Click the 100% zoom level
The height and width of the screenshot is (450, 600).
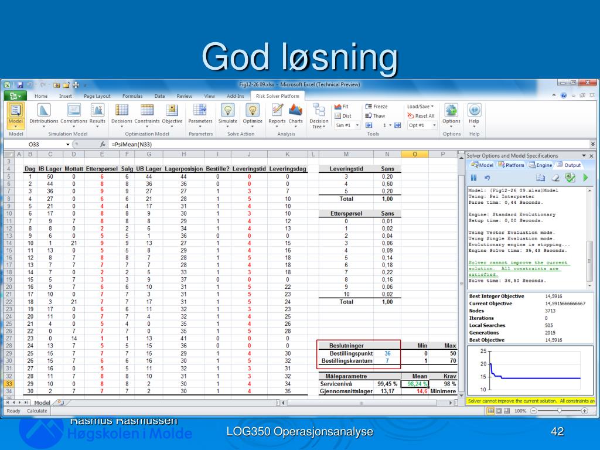pyautogui.click(x=520, y=411)
